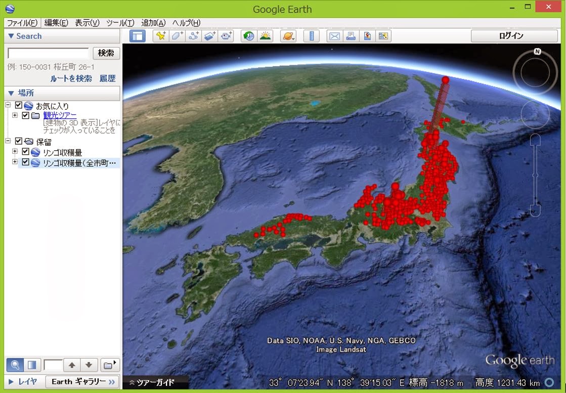The height and width of the screenshot is (393, 566).
Task: Uncheck the お気に入り checkbox
Action: pyautogui.click(x=19, y=105)
